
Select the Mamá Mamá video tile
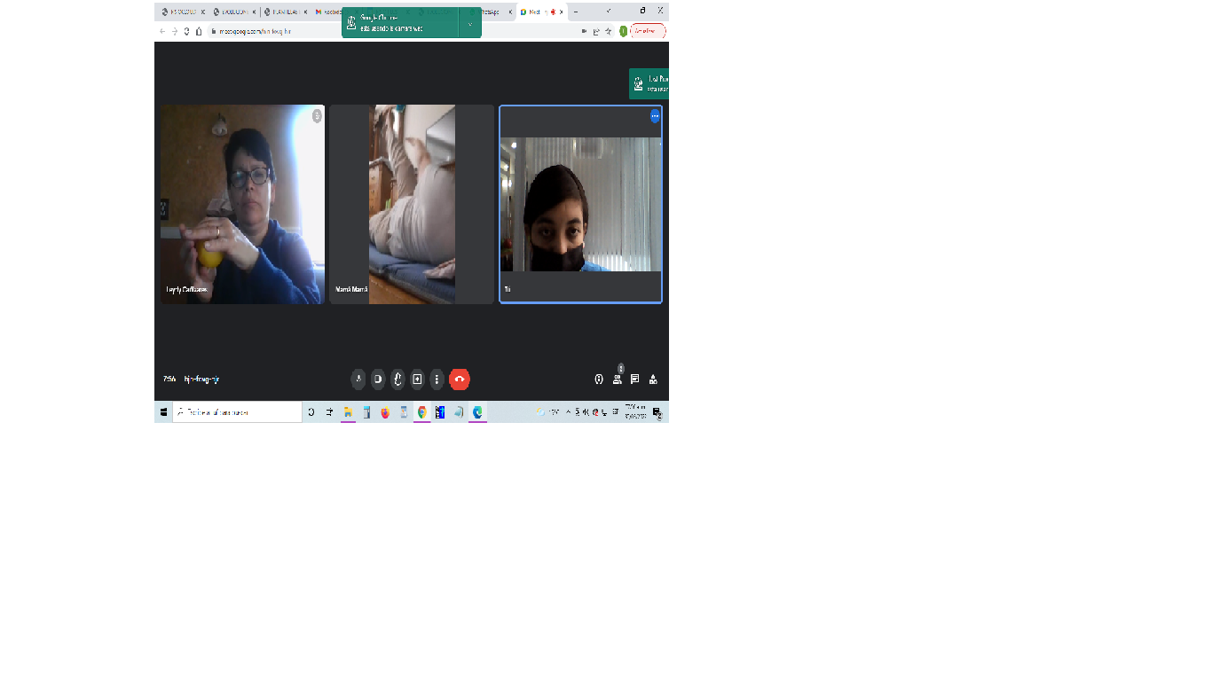click(x=412, y=204)
